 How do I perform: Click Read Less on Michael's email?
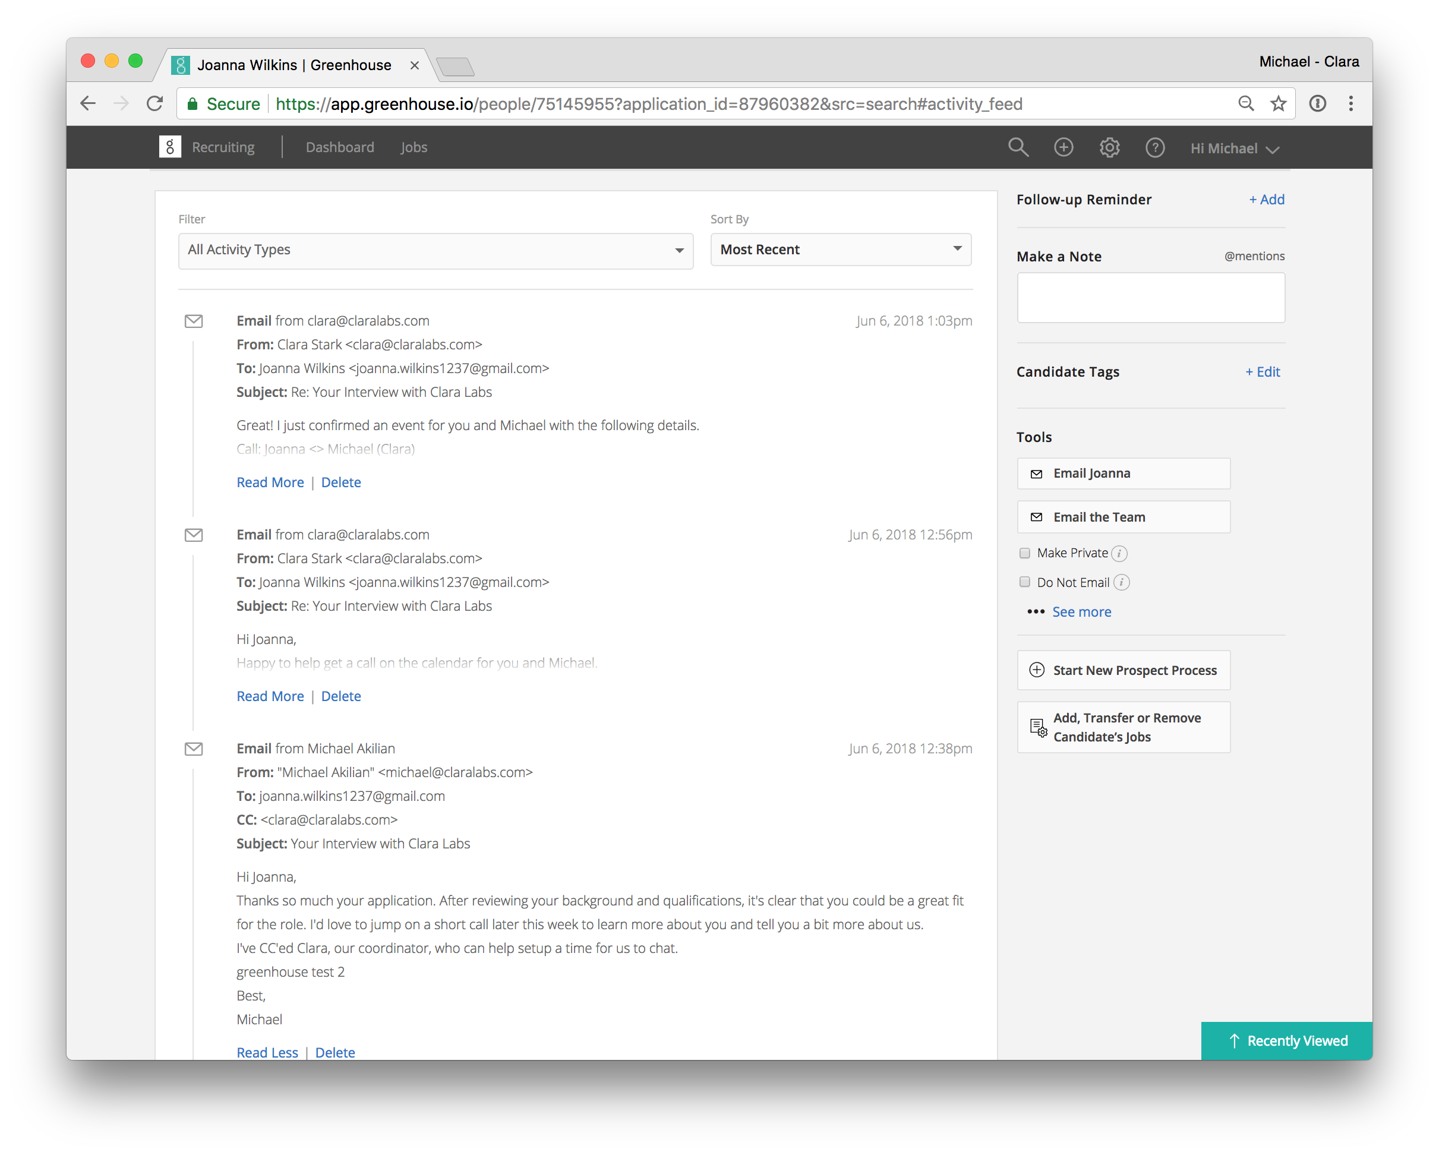pyautogui.click(x=267, y=1052)
